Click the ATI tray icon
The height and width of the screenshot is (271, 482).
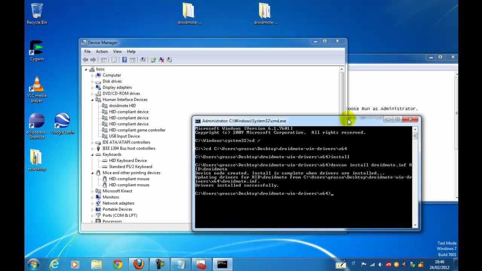[388, 265]
